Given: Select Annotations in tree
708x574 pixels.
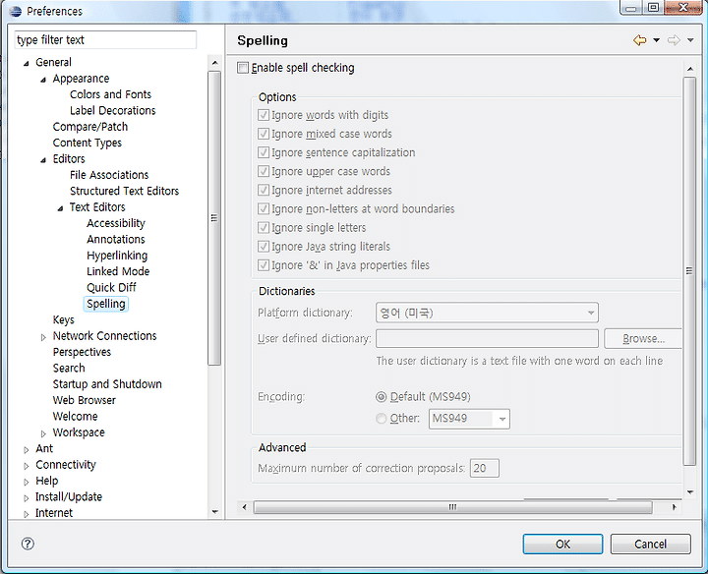Looking at the screenshot, I should [x=116, y=239].
